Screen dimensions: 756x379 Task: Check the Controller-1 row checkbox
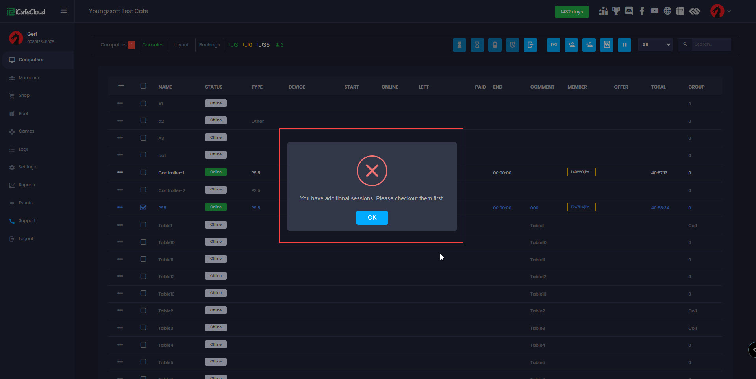(x=143, y=172)
